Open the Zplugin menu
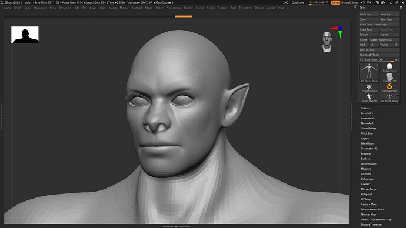 (259, 8)
